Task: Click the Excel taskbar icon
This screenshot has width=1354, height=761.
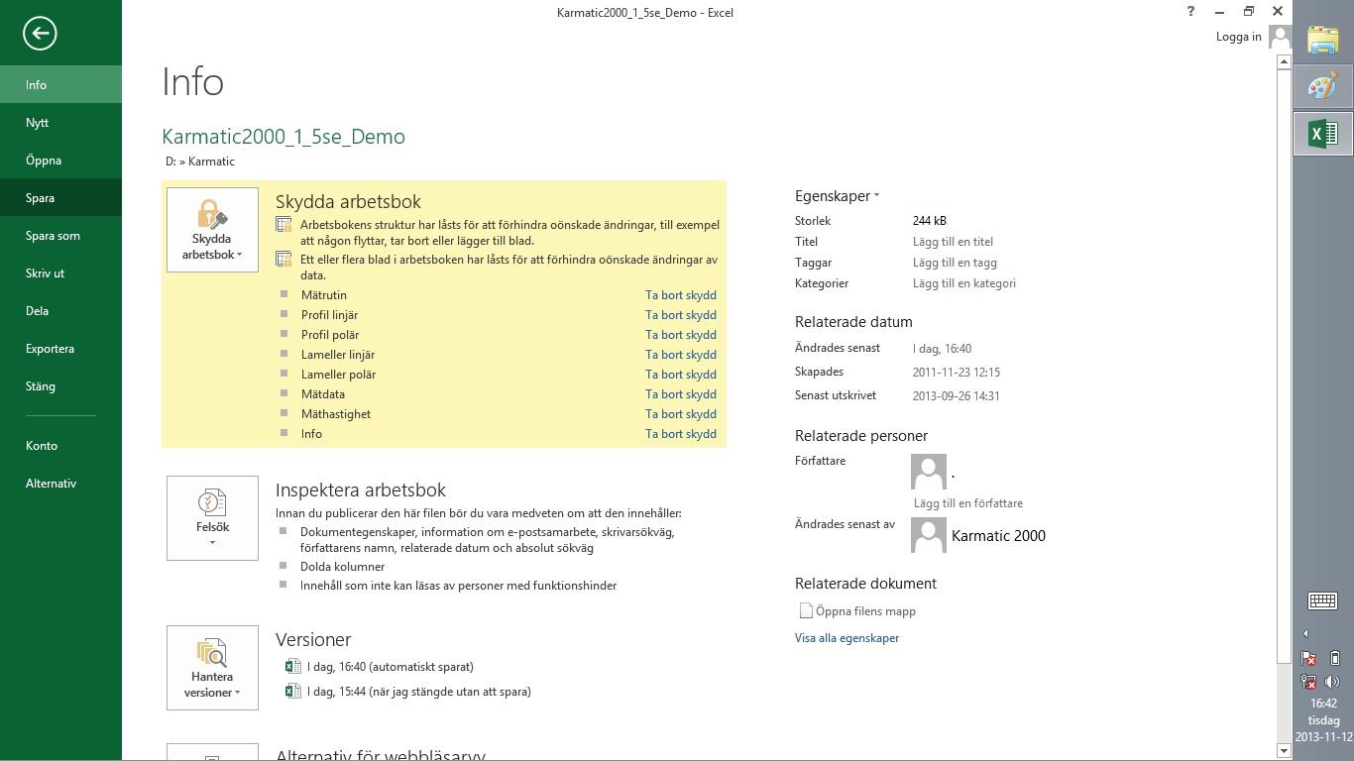Action: [x=1323, y=134]
